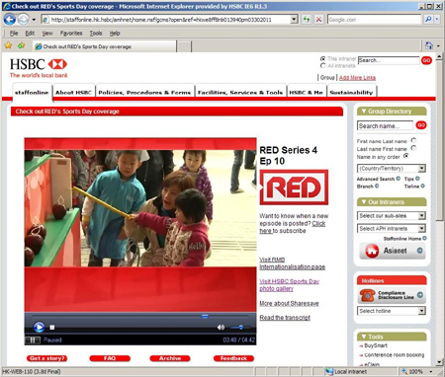445x377 pixels.
Task: Open the Favorites menu
Action: point(71,34)
